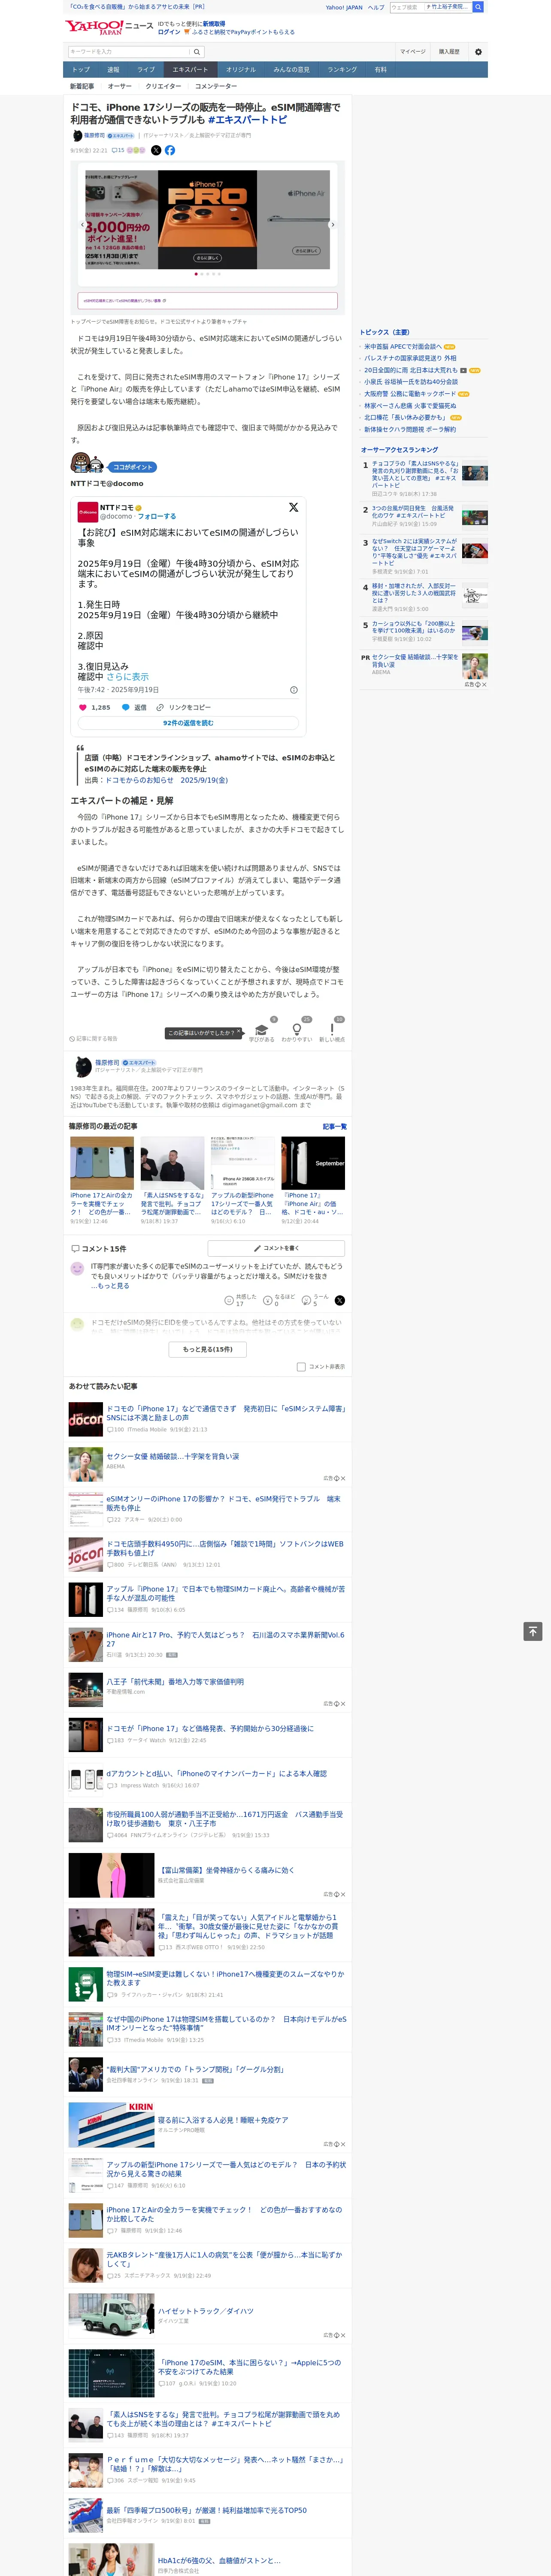
Task: Open the みんなの意見 navigation tab
Action: [292, 70]
